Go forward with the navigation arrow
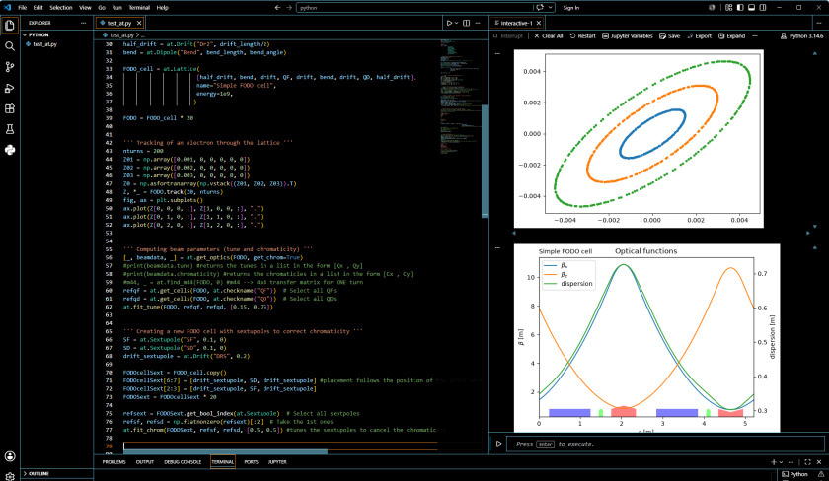Image resolution: width=829 pixels, height=481 pixels. coord(289,7)
